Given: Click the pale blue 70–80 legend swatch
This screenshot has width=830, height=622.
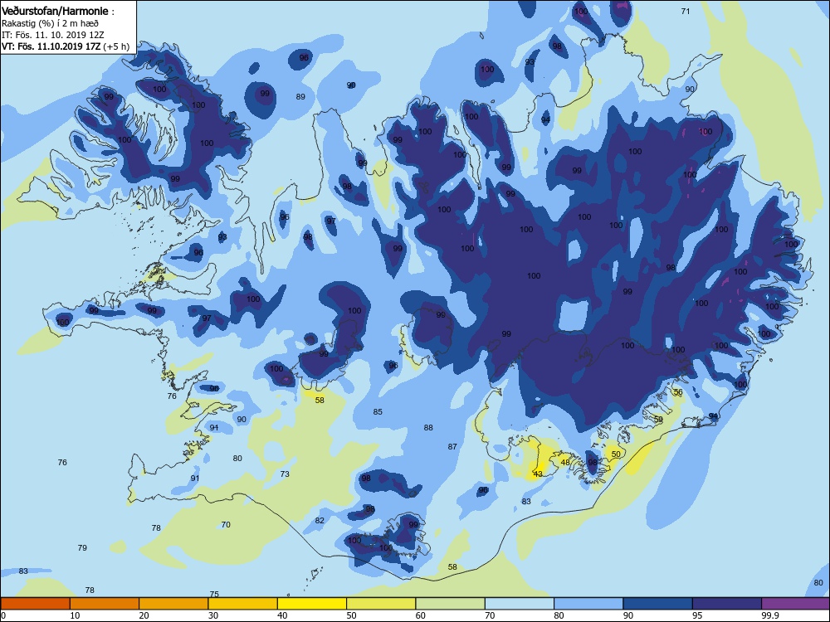Looking at the screenshot, I should pyautogui.click(x=520, y=604).
